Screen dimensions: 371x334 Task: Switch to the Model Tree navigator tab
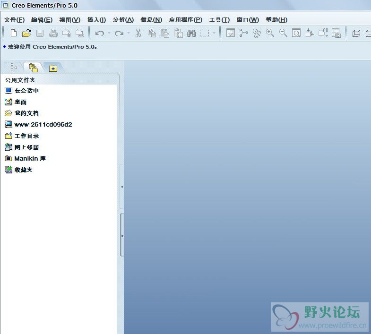click(14, 68)
